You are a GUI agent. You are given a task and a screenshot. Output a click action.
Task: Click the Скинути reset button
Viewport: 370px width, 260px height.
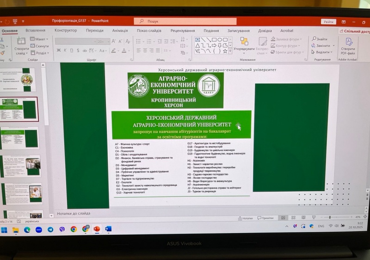click(40, 46)
